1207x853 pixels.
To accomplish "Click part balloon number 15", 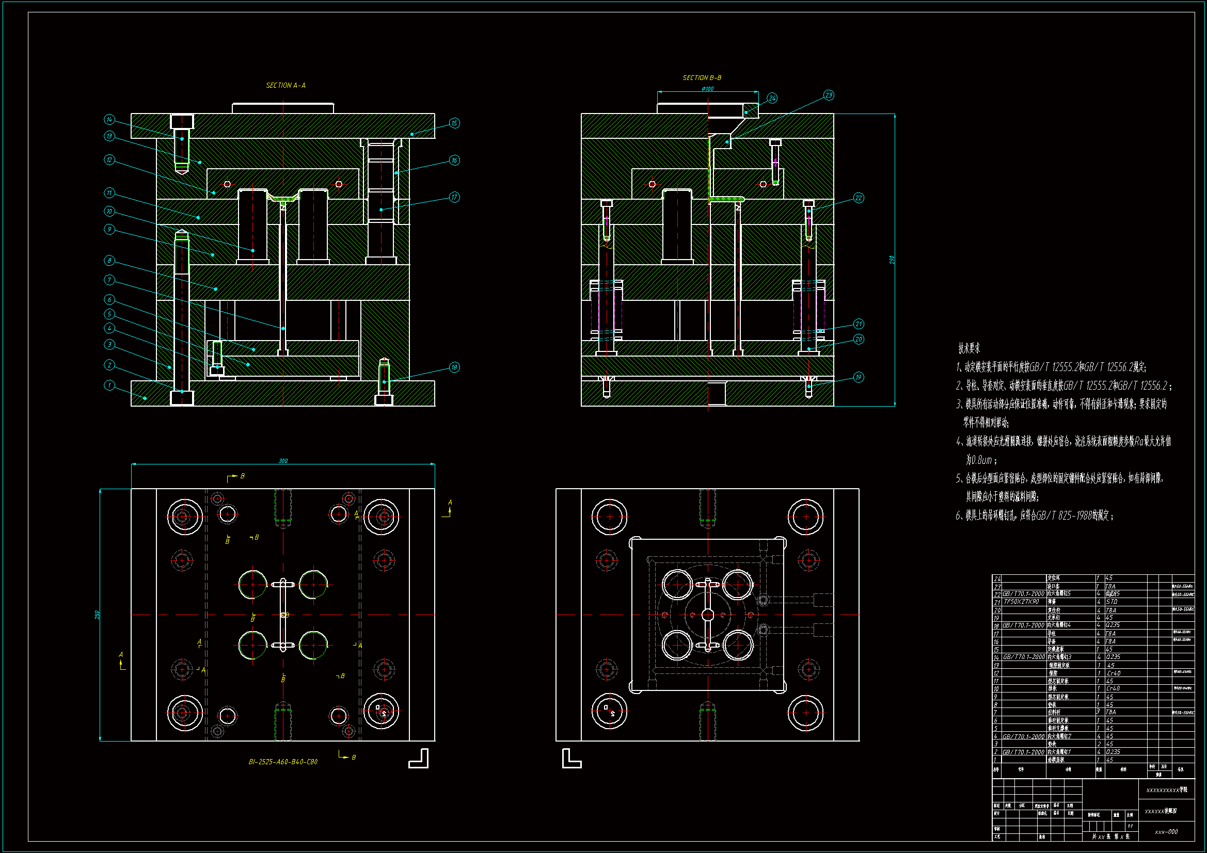I will click(x=454, y=123).
